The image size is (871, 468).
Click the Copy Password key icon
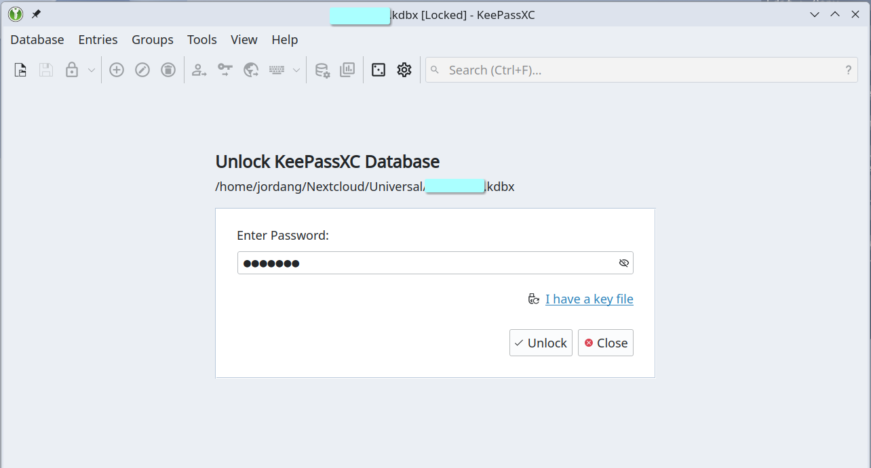pyautogui.click(x=225, y=70)
